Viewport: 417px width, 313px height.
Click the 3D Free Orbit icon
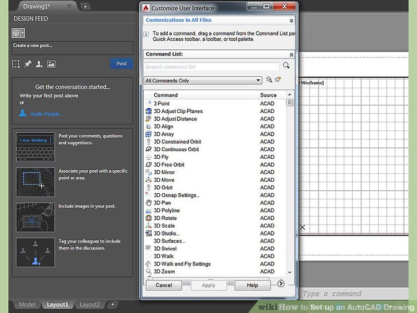(x=149, y=165)
